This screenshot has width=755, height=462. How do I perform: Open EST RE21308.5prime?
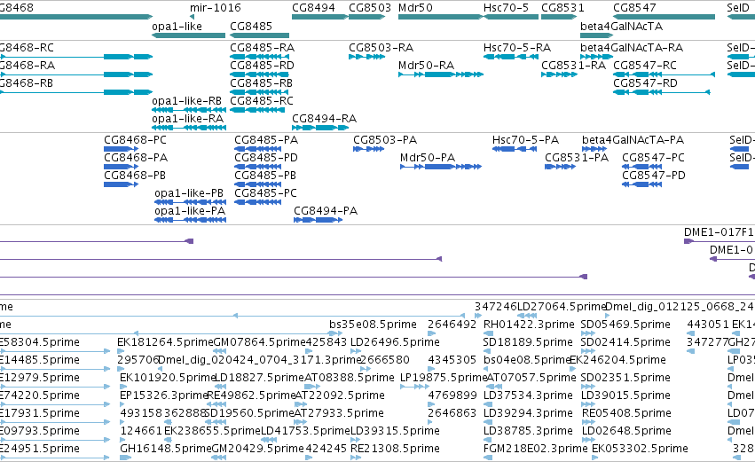[x=395, y=449]
